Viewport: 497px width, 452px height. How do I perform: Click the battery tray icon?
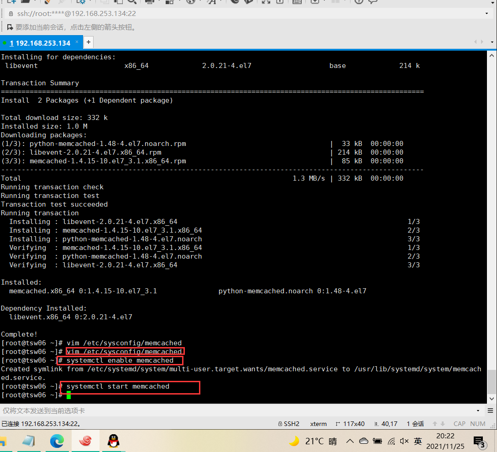[x=377, y=441]
